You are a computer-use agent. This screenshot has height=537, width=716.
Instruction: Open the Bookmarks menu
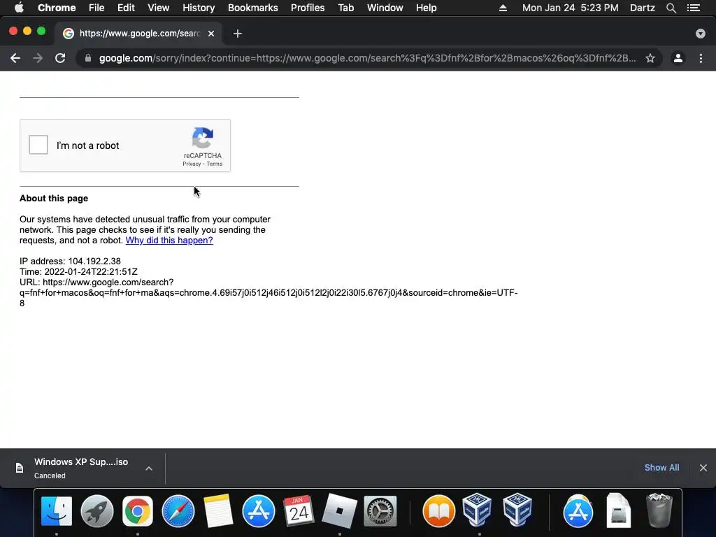pos(253,8)
